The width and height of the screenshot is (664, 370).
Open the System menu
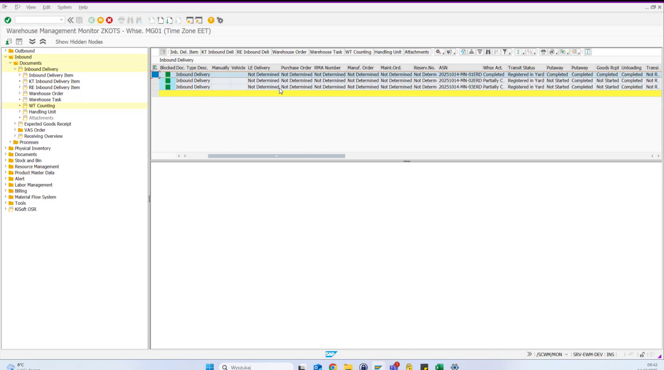(64, 7)
